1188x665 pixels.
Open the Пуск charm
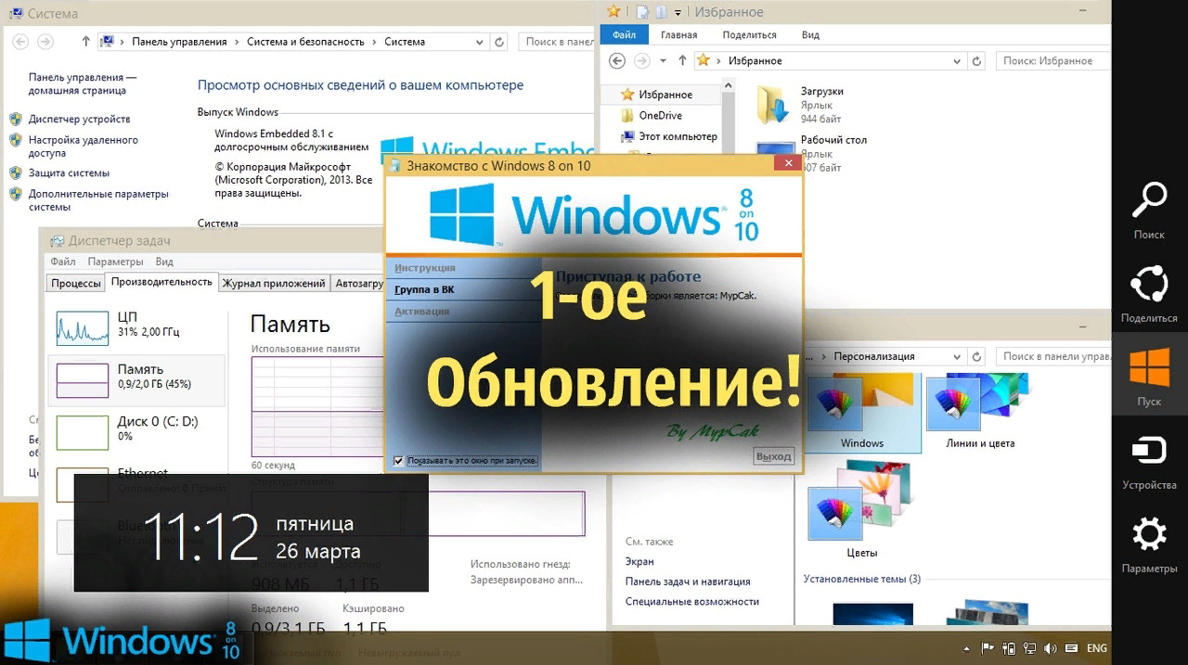pyautogui.click(x=1149, y=374)
